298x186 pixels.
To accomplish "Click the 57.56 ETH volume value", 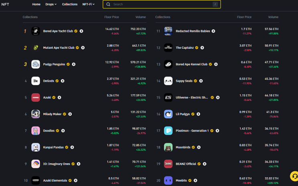I will coord(272,29).
